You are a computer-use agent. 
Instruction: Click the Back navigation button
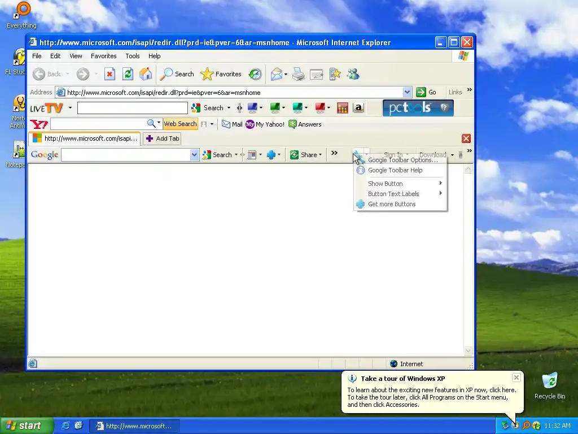(46, 74)
